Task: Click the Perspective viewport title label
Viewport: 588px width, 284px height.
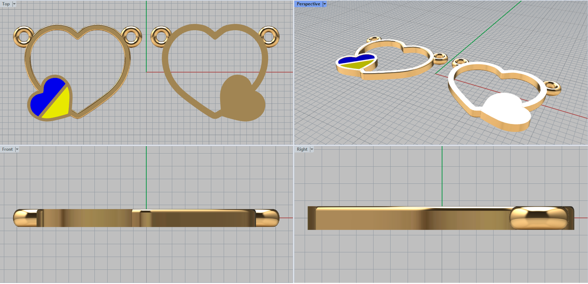Action: pos(308,4)
